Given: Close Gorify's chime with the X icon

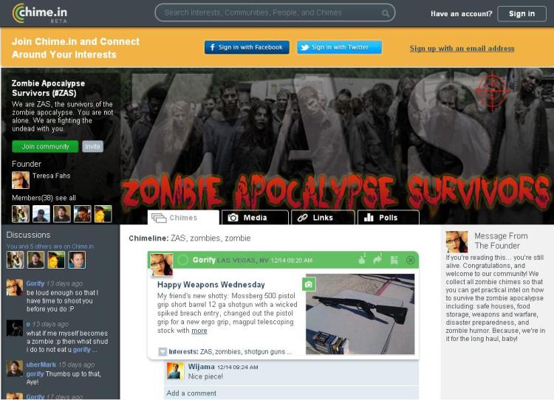Looking at the screenshot, I should tap(411, 260).
